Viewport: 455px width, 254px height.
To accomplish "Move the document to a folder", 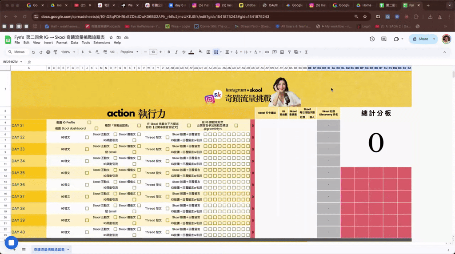I will (119, 37).
